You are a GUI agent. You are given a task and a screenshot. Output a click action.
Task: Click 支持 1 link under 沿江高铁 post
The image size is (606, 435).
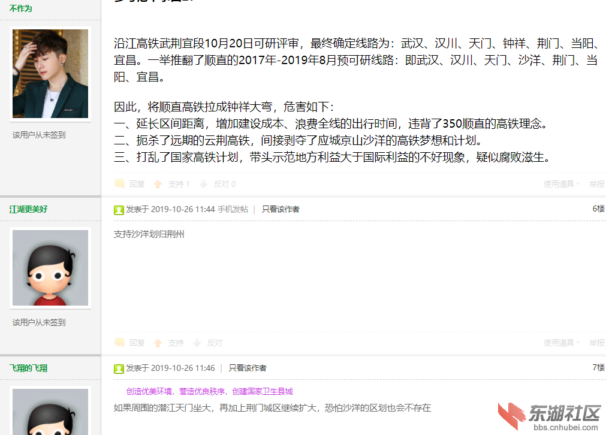tap(179, 185)
